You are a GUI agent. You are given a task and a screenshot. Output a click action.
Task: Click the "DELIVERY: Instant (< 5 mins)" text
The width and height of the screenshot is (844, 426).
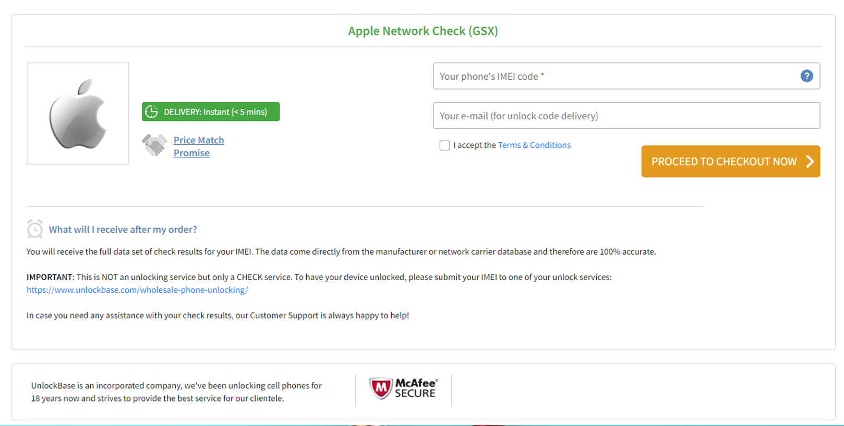coord(215,112)
